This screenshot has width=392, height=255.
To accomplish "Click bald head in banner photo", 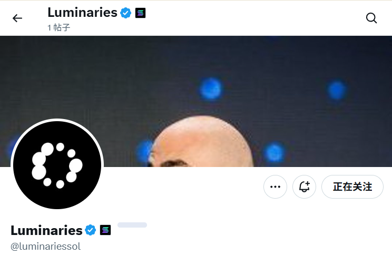I will point(202,141).
